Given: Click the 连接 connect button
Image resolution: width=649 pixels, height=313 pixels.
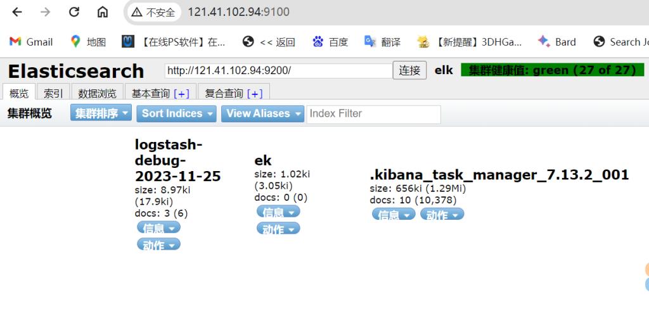Looking at the screenshot, I should point(409,70).
